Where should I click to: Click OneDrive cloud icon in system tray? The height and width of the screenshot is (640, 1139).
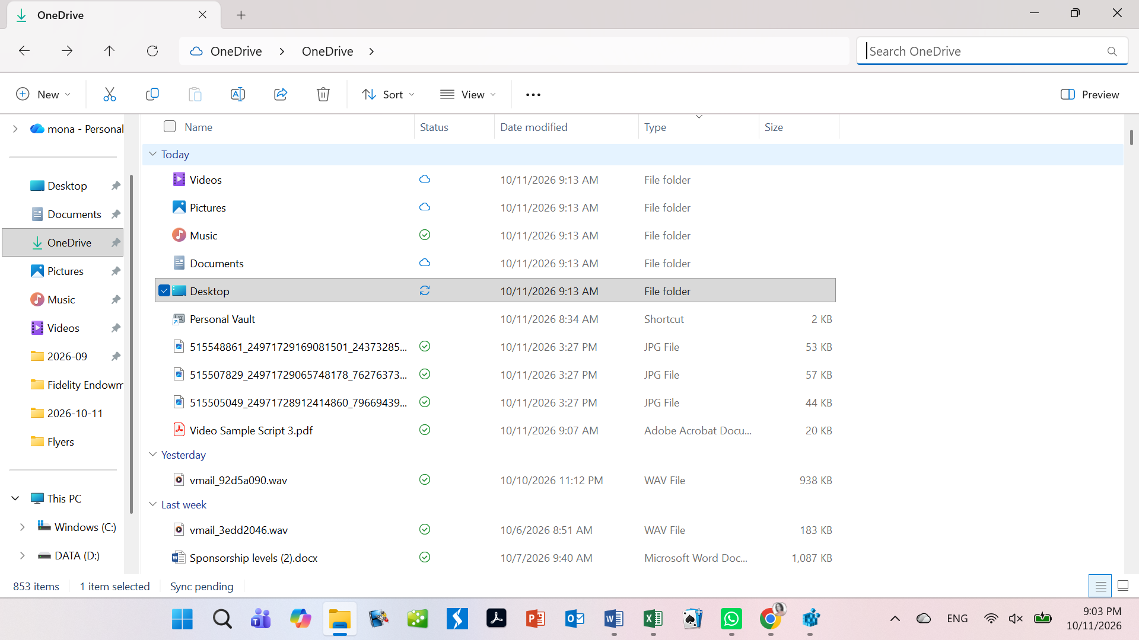point(924,619)
